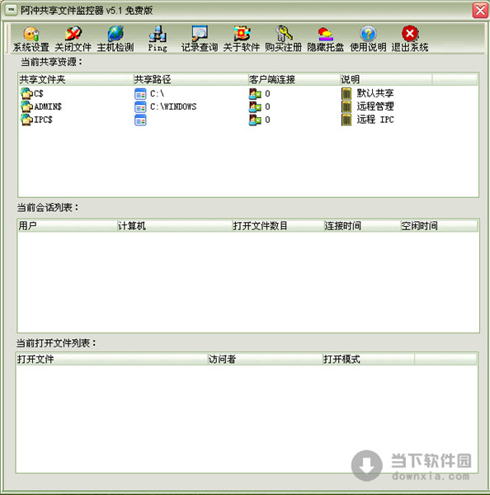Sort by 共享路径 column header
The image size is (490, 495).
coord(191,79)
